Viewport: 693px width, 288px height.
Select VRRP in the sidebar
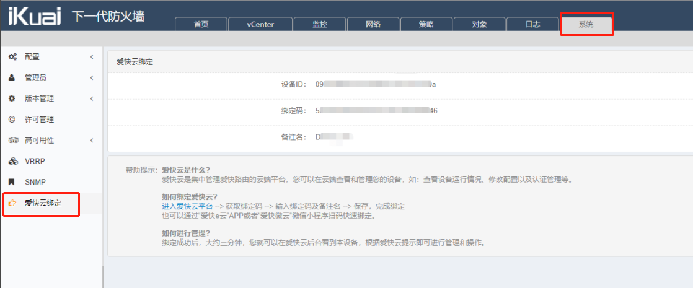(x=51, y=161)
